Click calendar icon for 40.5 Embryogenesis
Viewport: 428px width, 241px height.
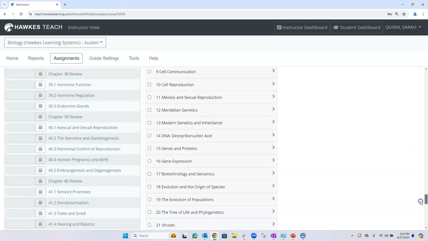(x=40, y=170)
